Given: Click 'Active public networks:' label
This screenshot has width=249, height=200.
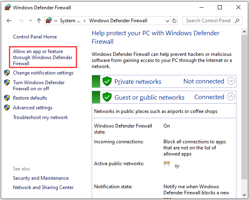Looking at the screenshot, I should click(x=119, y=164).
